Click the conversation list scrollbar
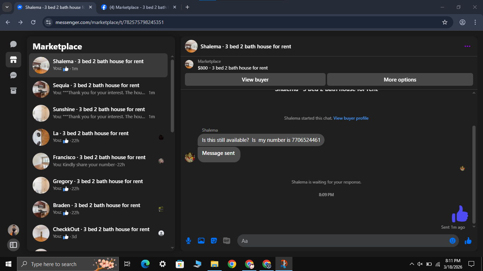Screen dimensions: 483x271 172,95
